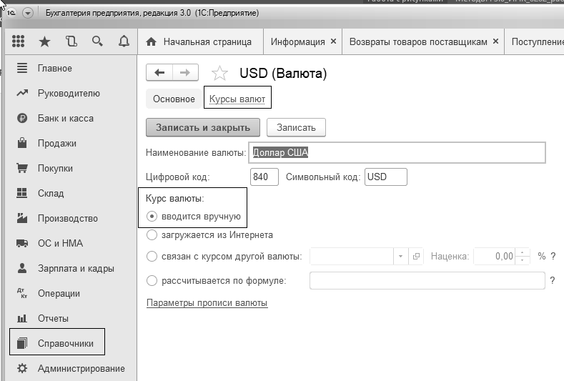Click the Покупки cart icon
Image resolution: width=564 pixels, height=381 pixels.
[x=22, y=168]
